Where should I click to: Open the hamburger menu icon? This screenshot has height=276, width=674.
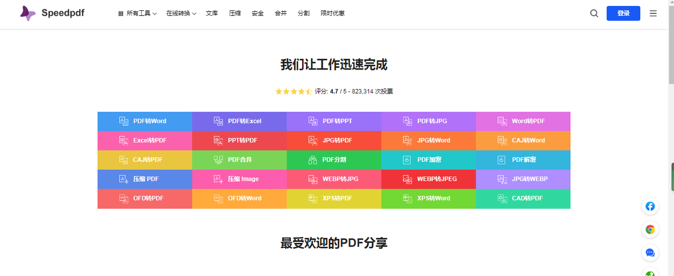tap(653, 13)
